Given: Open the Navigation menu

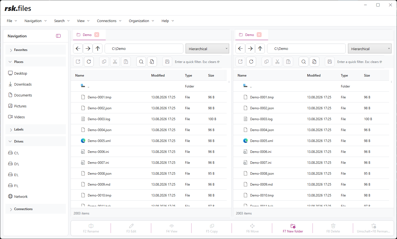Looking at the screenshot, I should click(36, 21).
